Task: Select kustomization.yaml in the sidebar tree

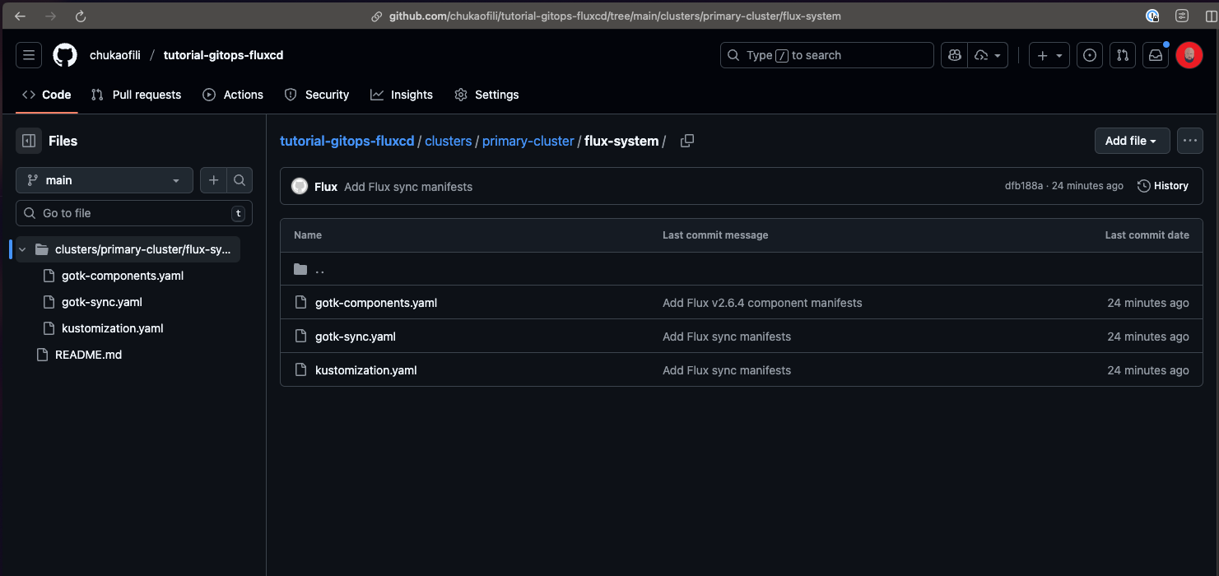Action: (113, 328)
